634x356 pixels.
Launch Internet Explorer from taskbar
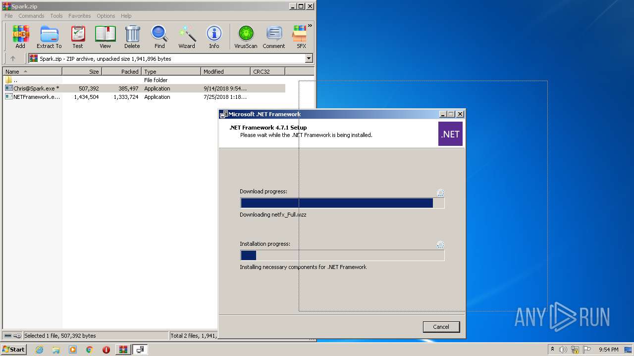tap(39, 350)
